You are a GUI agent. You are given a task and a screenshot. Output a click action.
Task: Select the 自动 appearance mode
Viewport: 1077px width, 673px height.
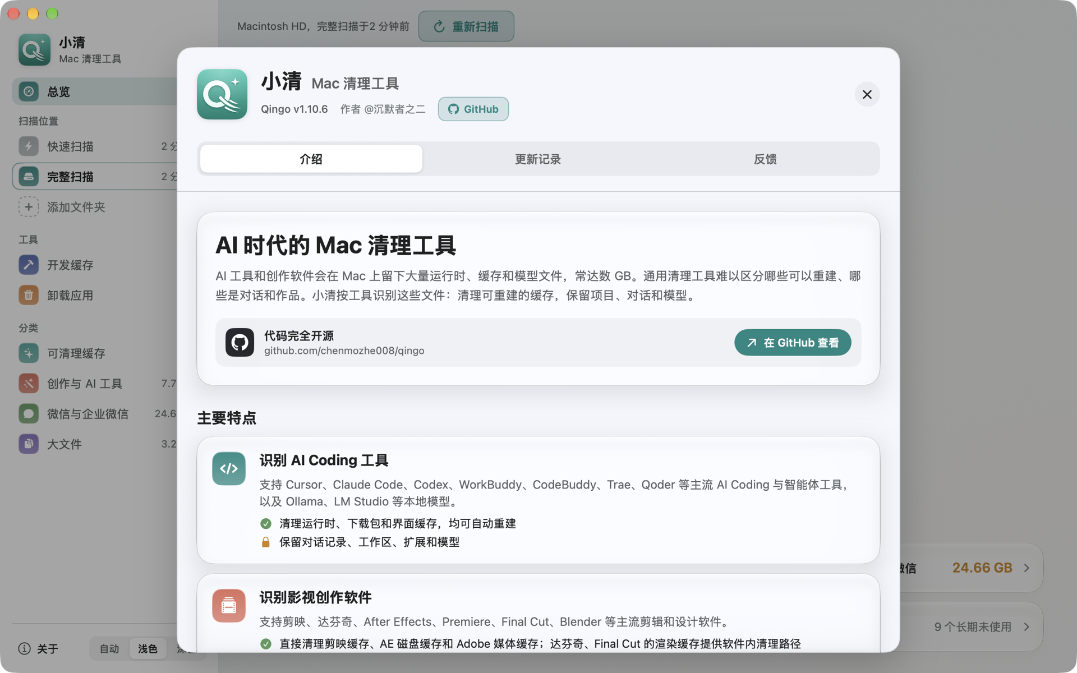tap(109, 649)
